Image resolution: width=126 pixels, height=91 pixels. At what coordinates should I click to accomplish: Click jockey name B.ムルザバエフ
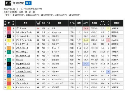[x=58, y=79]
